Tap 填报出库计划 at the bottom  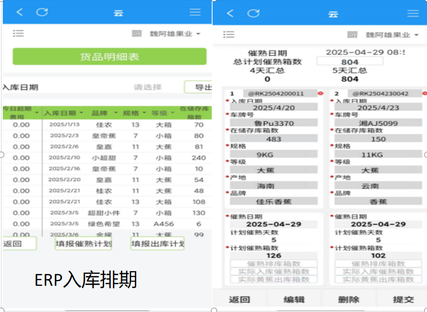click(x=157, y=244)
